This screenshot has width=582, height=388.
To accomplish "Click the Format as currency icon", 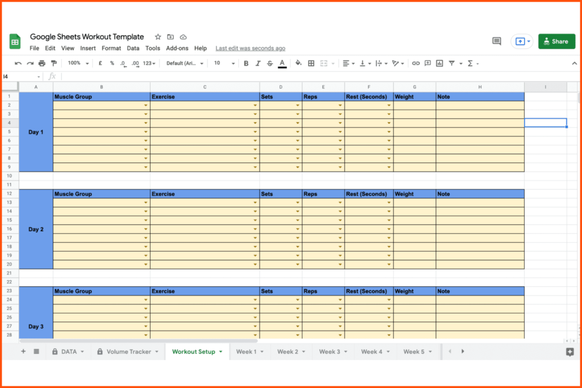I will [x=99, y=63].
